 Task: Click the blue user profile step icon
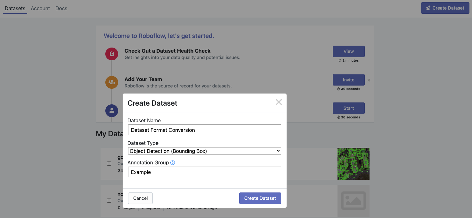coord(112,110)
